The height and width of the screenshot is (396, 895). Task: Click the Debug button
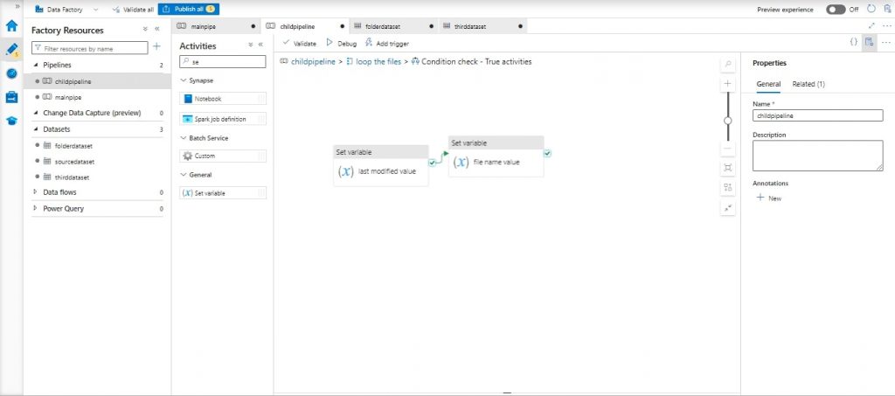point(341,43)
